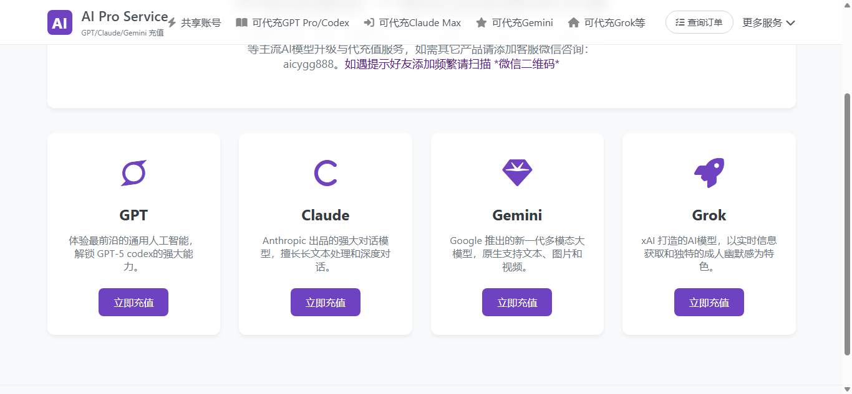Click the book icon beside 可代充GPT Pro/Codex
Screen dimensions: 852x394
click(241, 22)
